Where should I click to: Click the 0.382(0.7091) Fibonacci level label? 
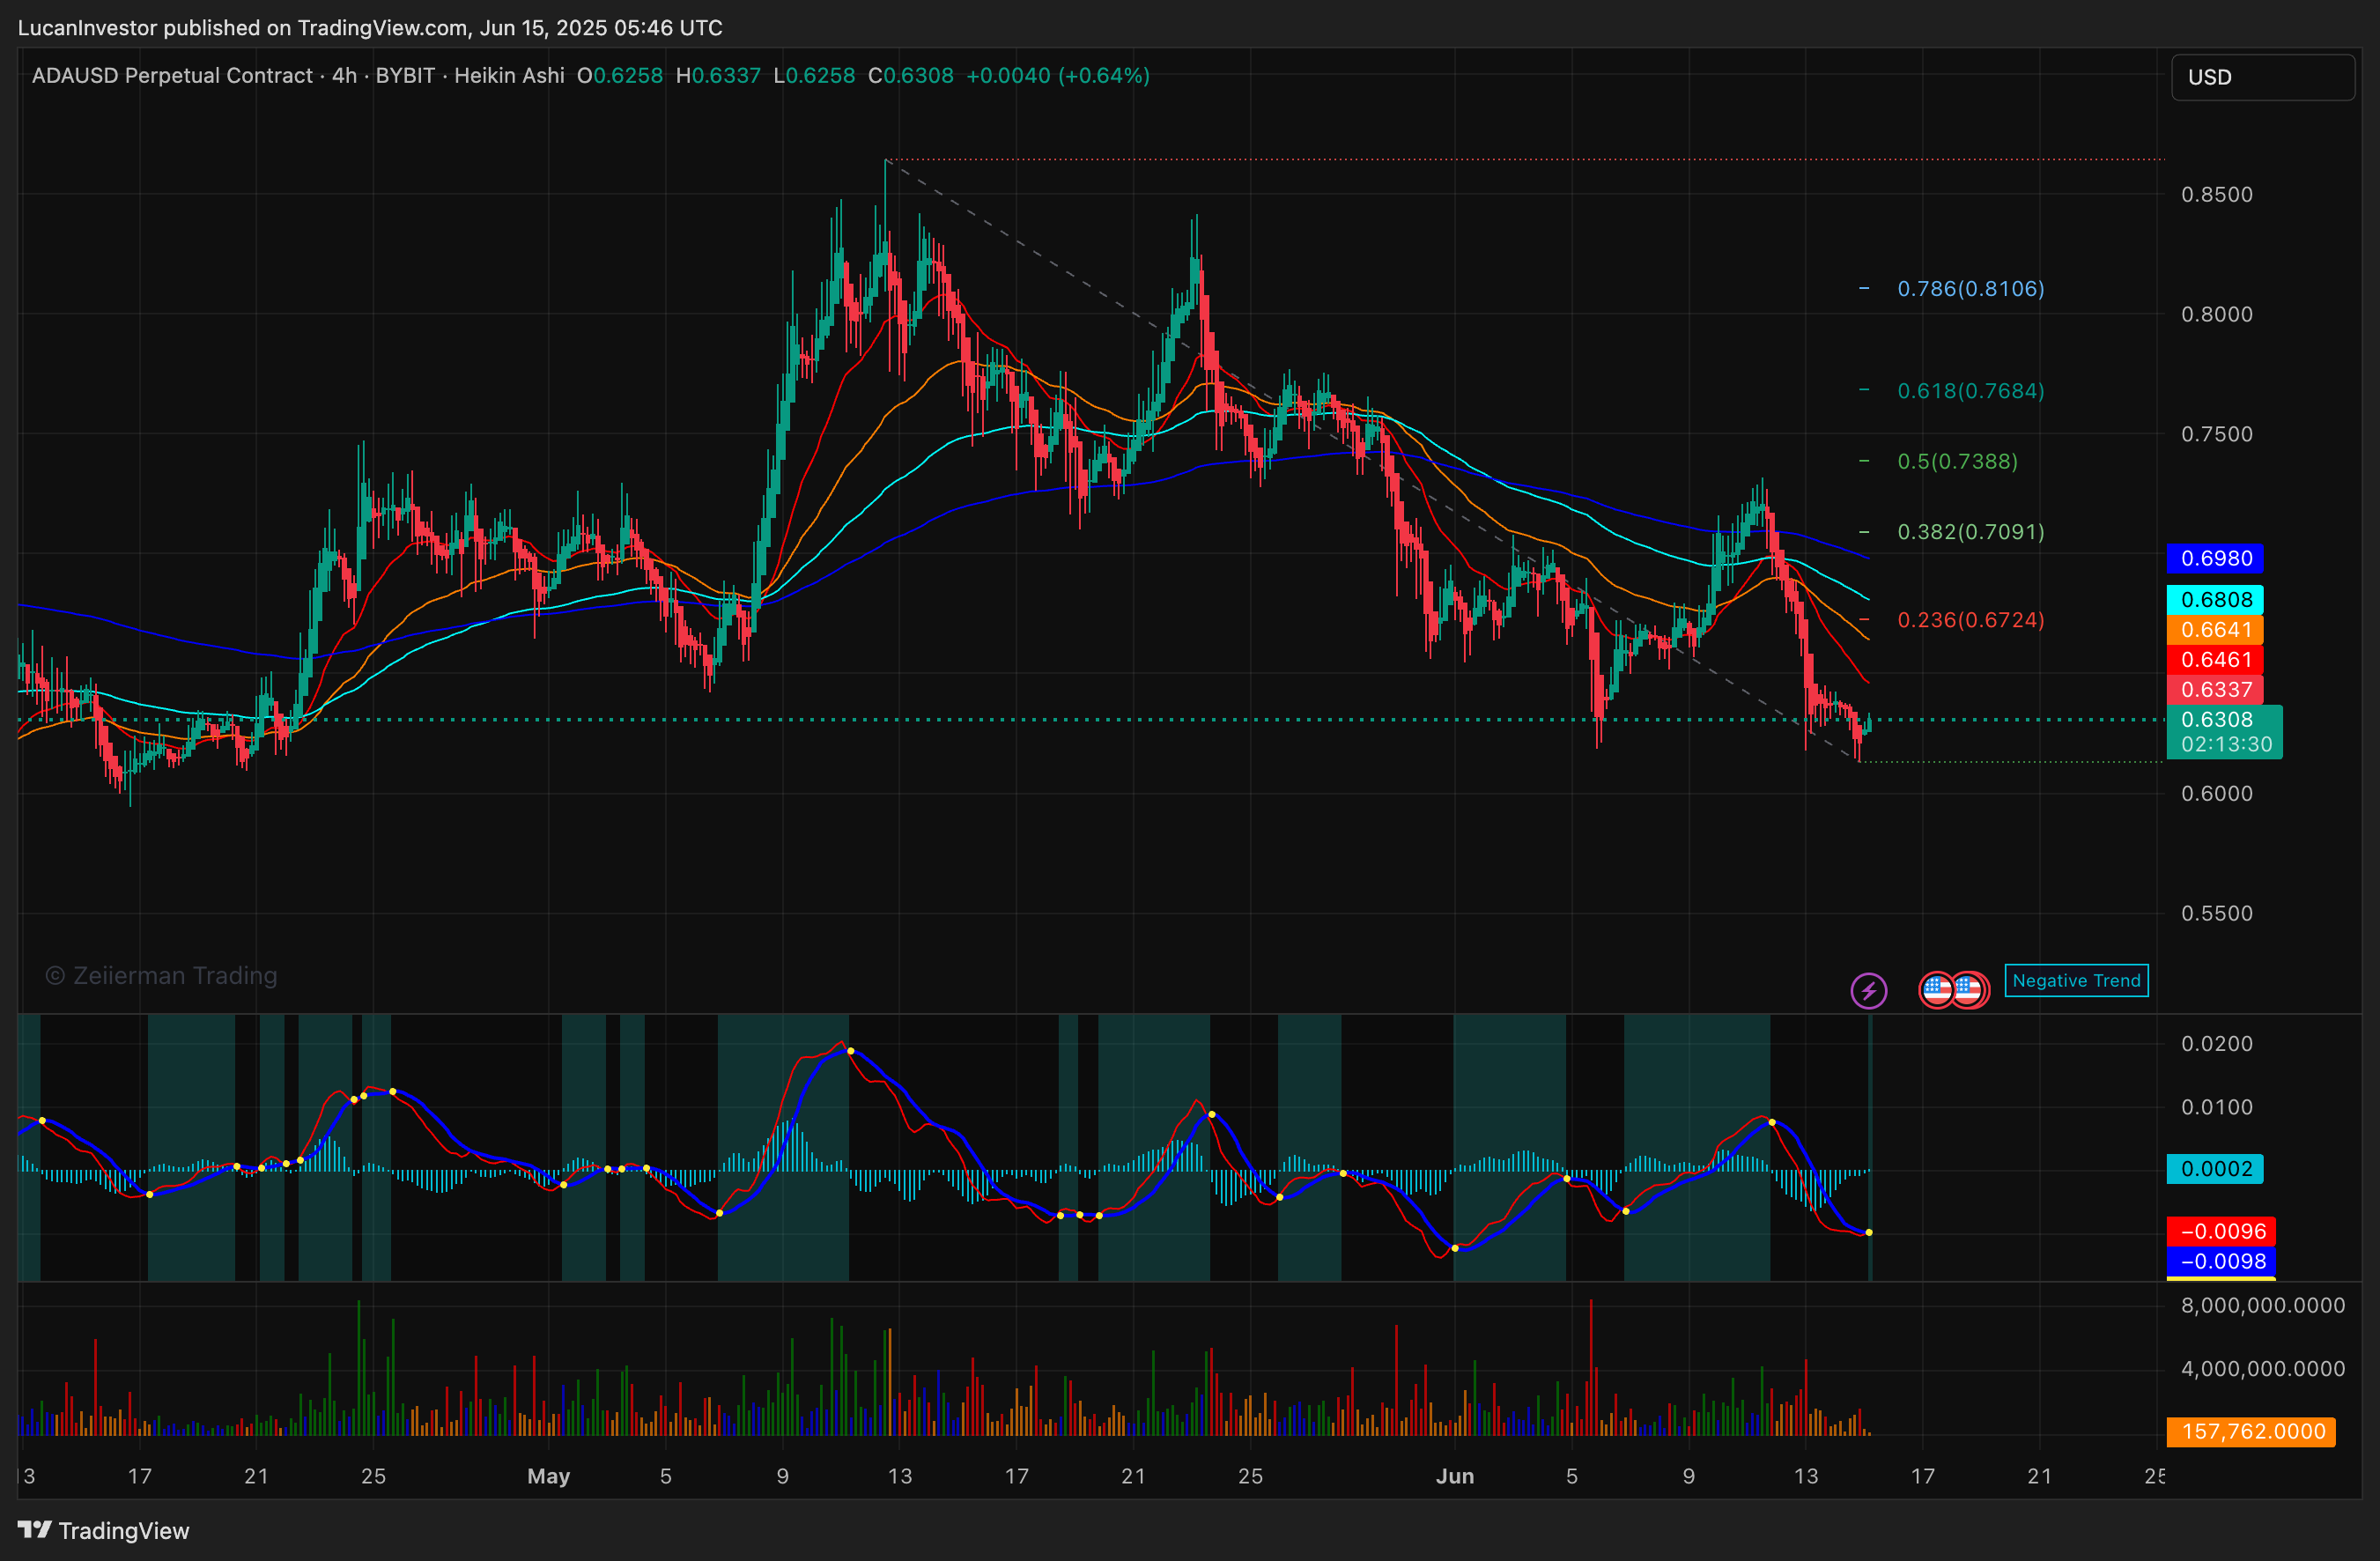[x=1970, y=532]
